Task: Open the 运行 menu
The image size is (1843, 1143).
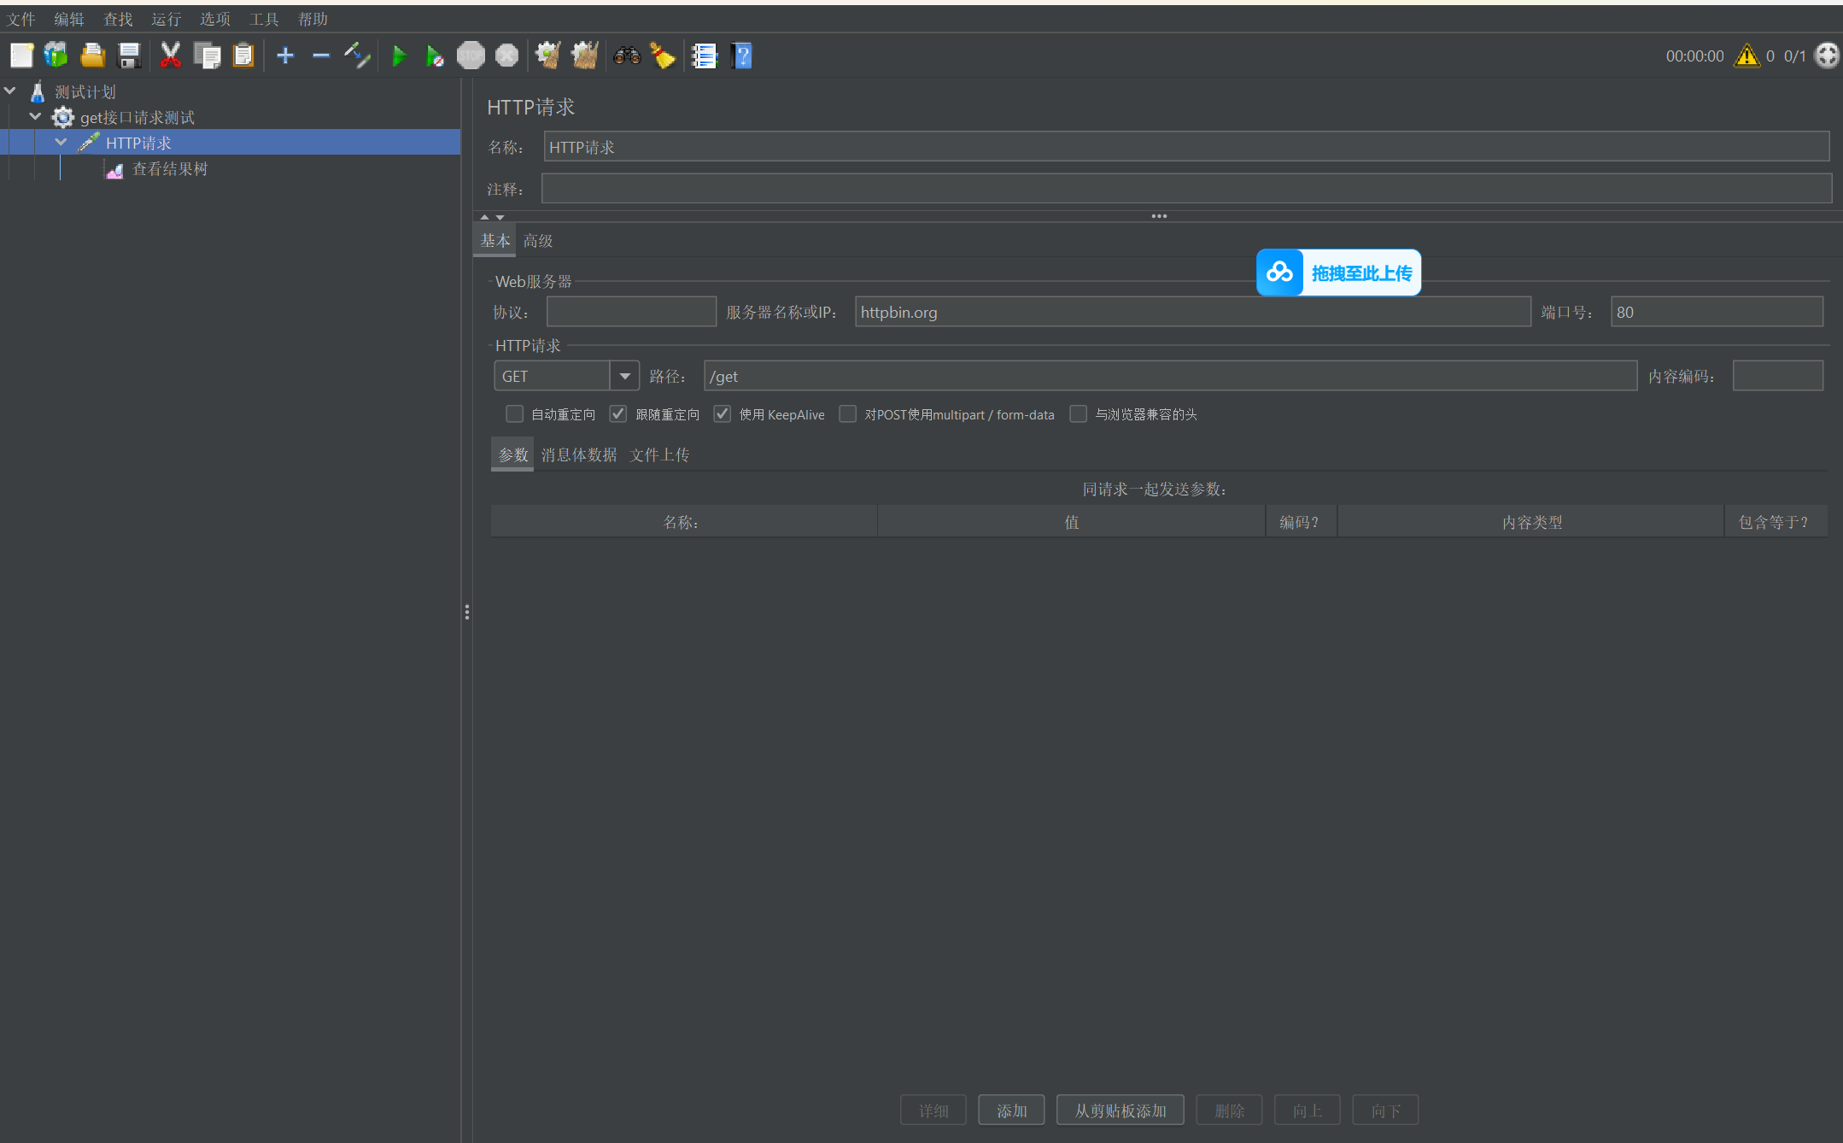Action: point(166,19)
